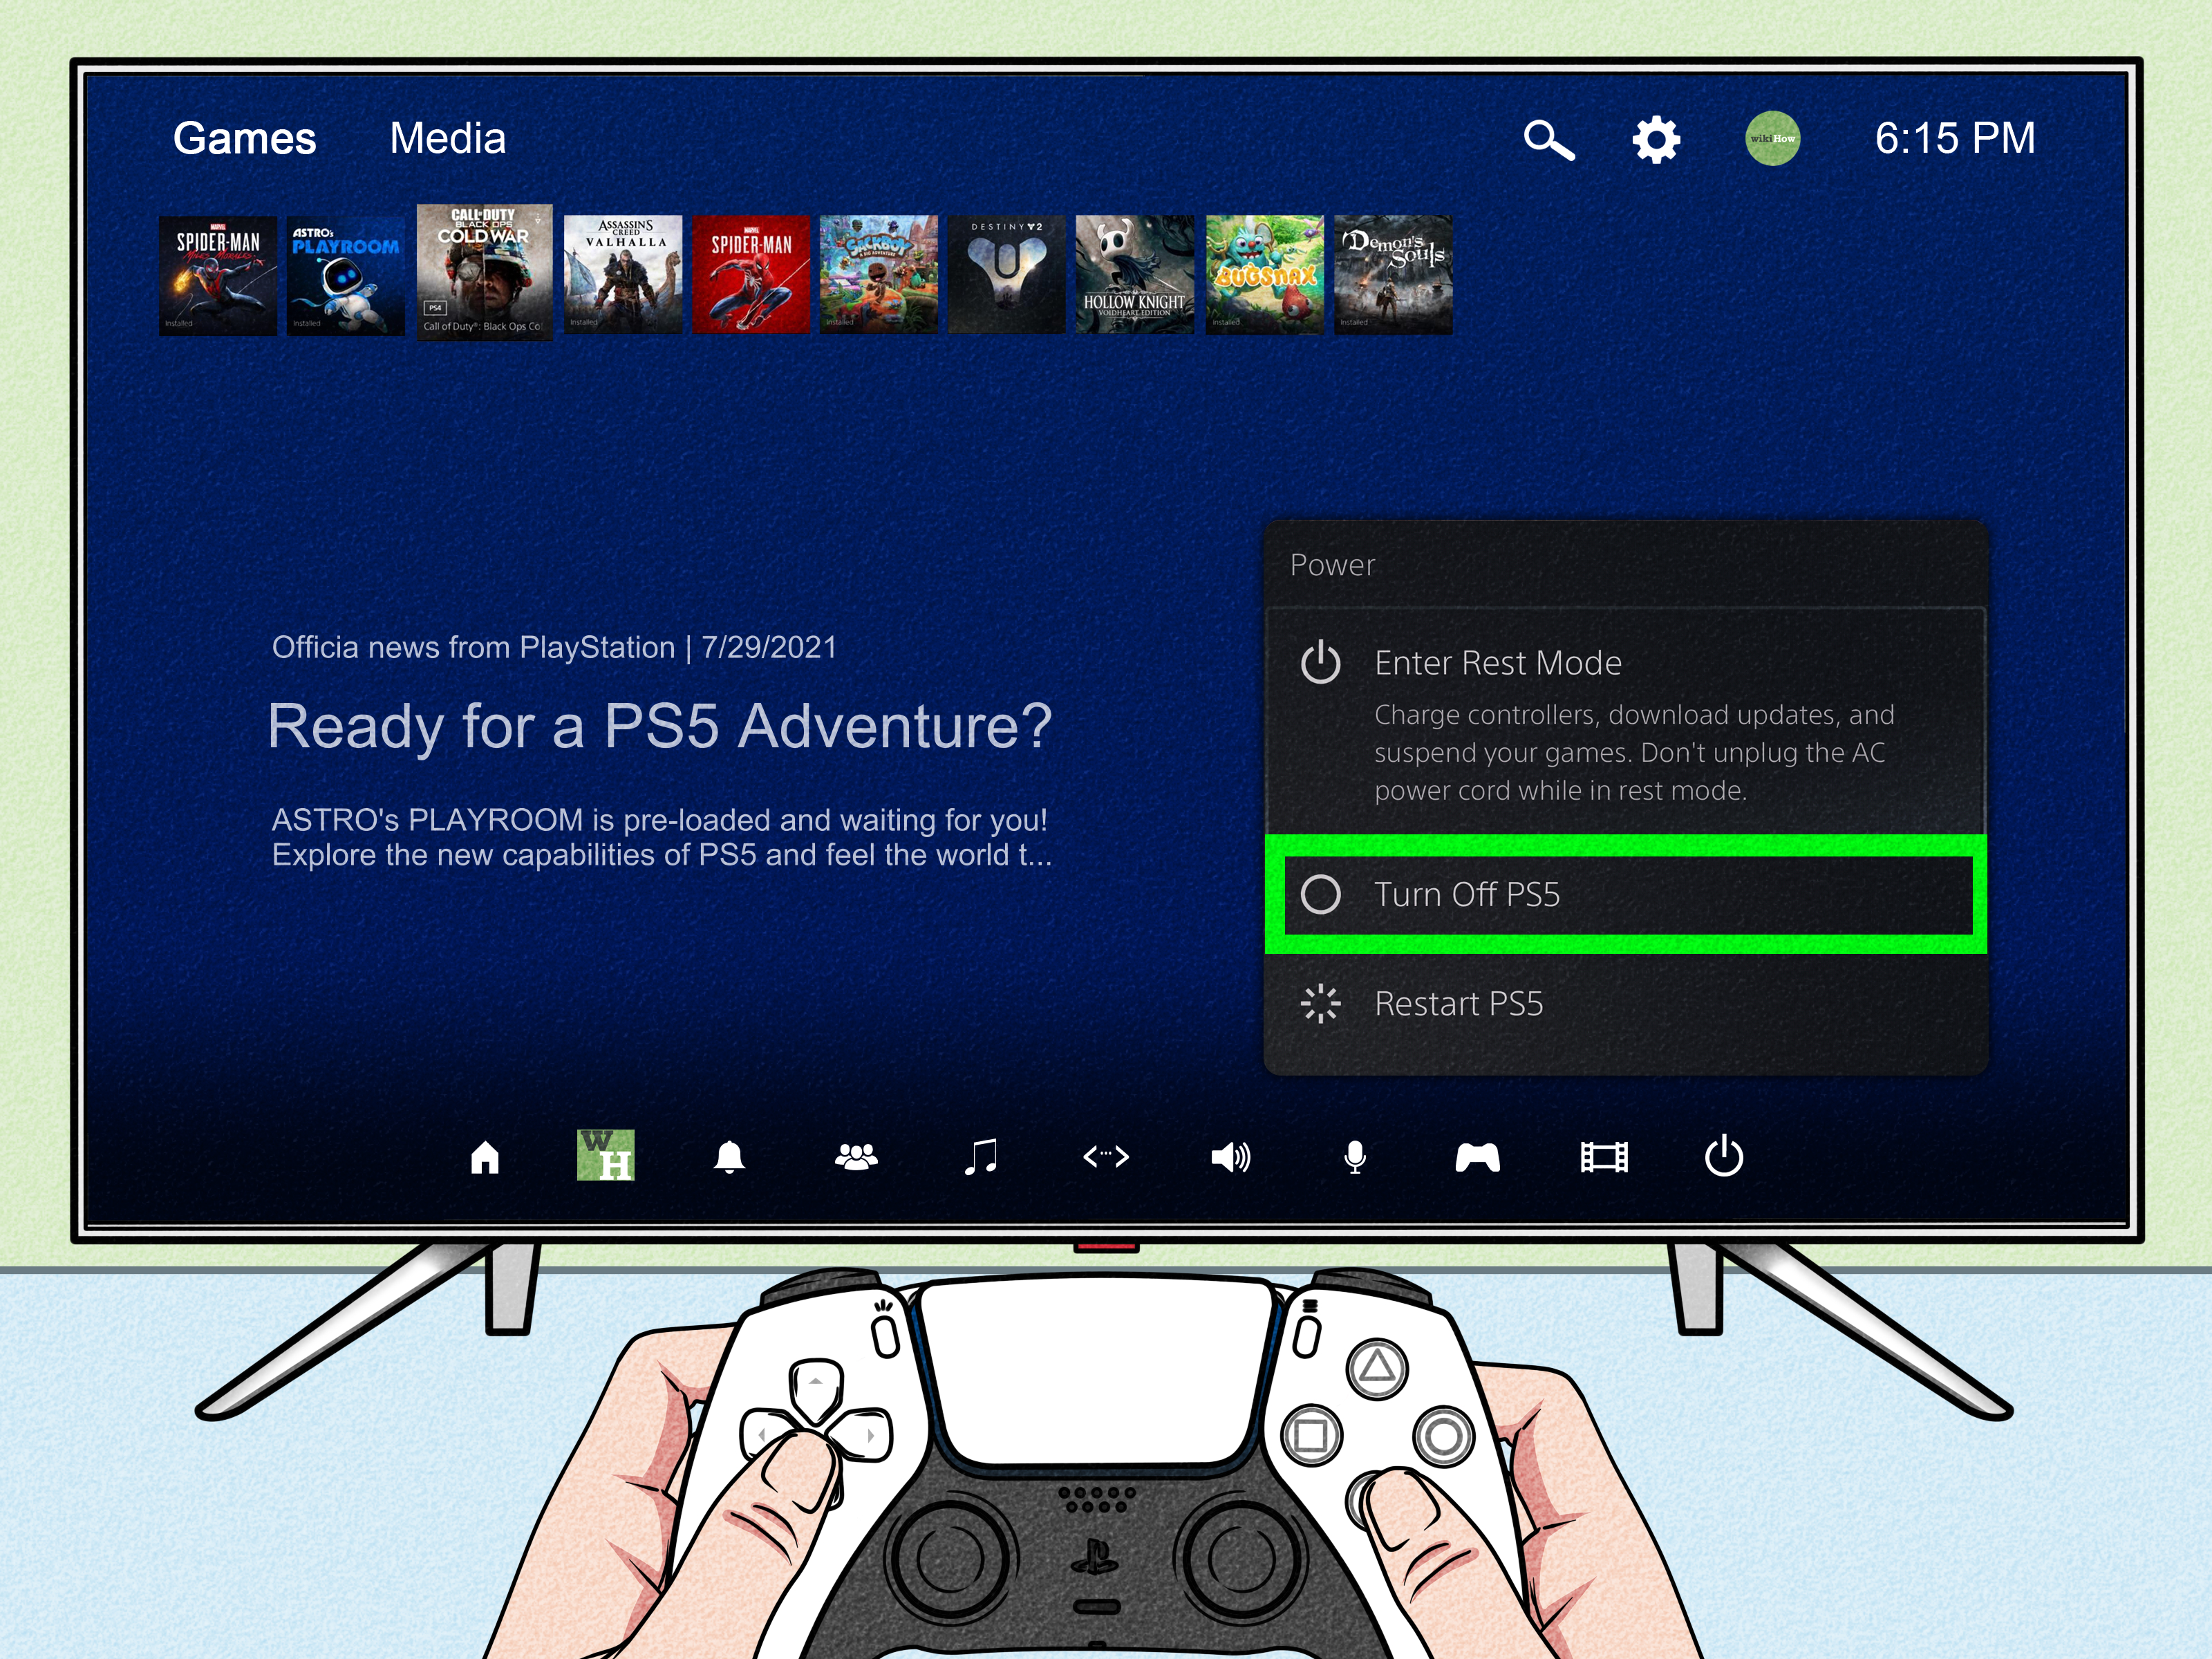2212x1659 pixels.
Task: Open the search magnifier
Action: (x=1549, y=140)
